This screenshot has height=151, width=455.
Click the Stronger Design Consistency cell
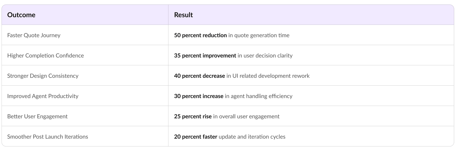click(43, 76)
